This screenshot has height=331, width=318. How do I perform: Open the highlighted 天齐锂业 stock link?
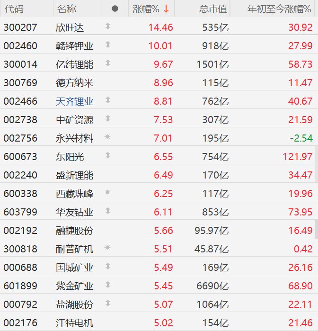coord(74,101)
